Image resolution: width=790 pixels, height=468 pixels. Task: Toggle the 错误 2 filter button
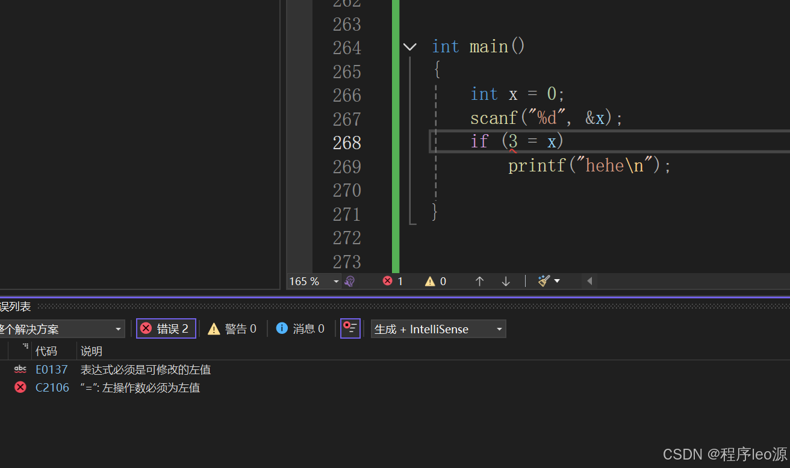(x=166, y=328)
